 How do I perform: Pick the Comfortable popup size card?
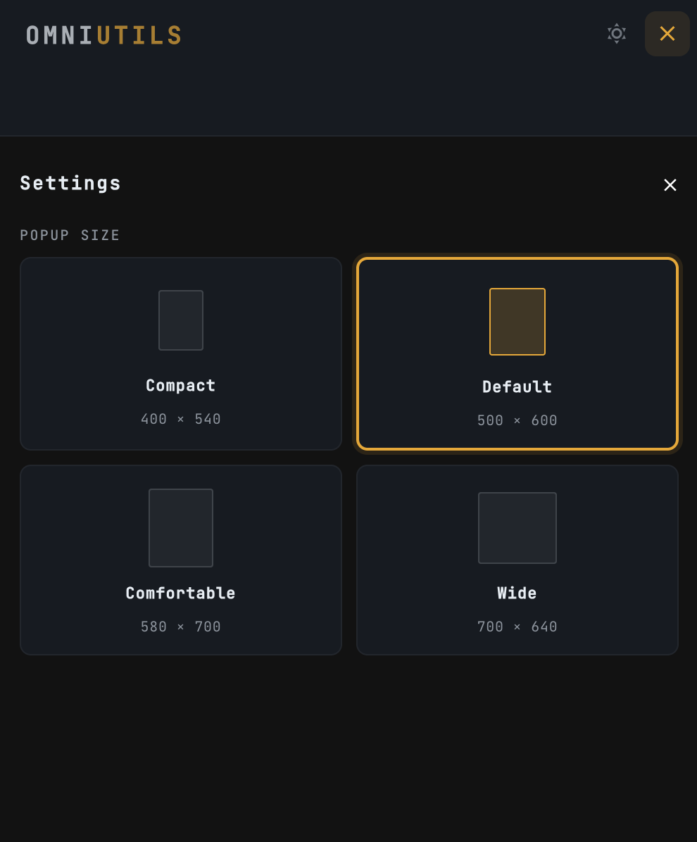(181, 560)
